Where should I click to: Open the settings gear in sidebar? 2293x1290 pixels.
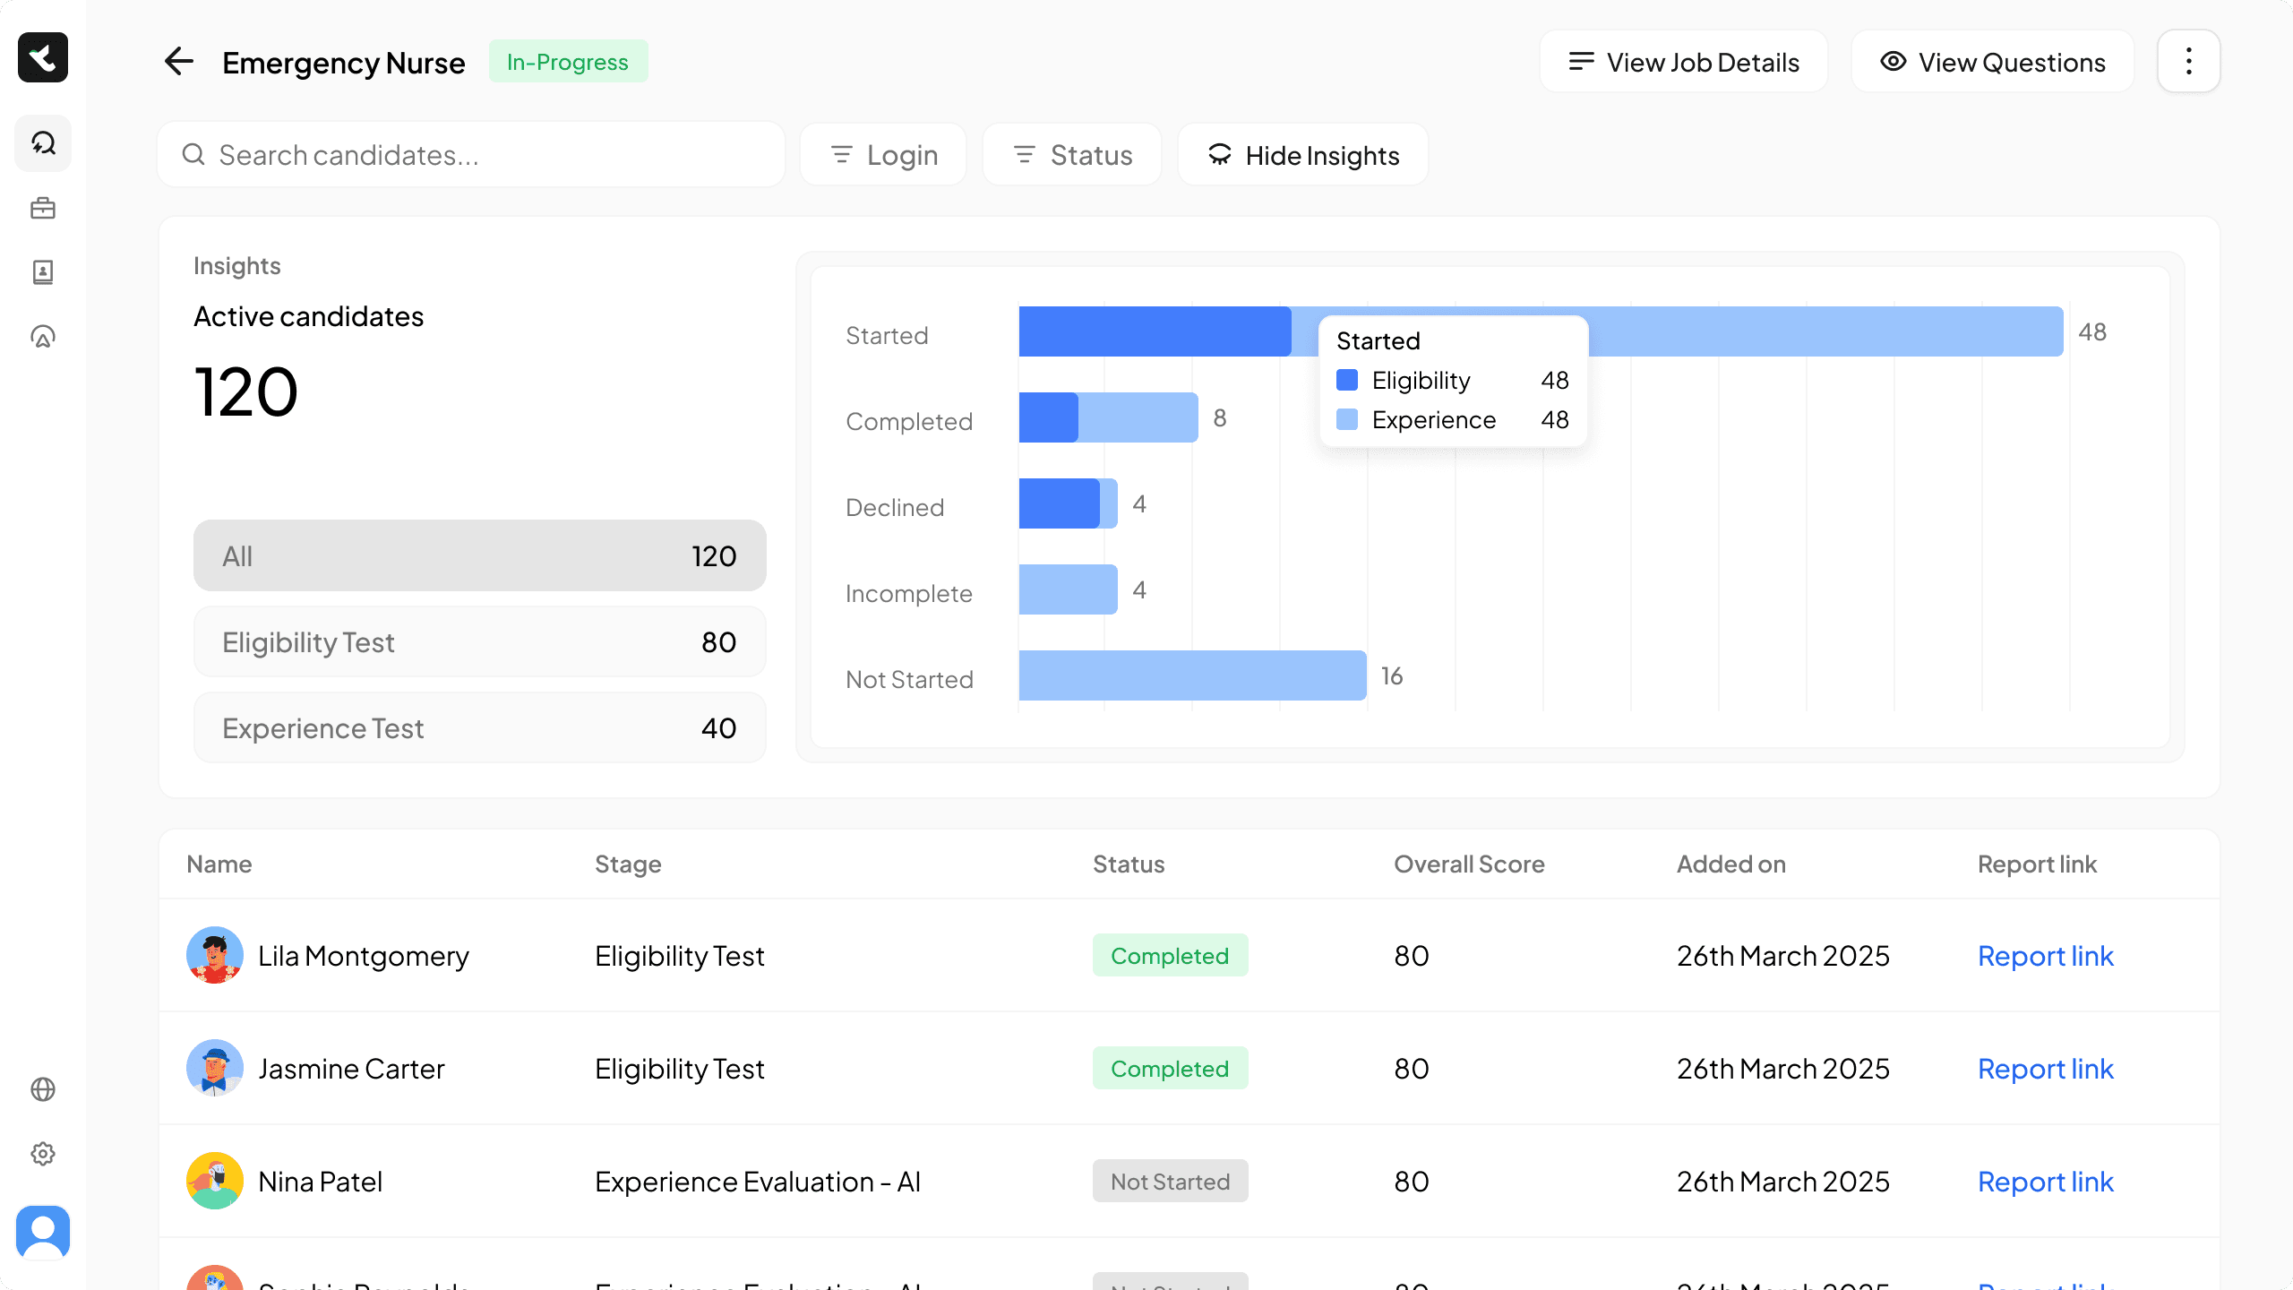point(43,1154)
